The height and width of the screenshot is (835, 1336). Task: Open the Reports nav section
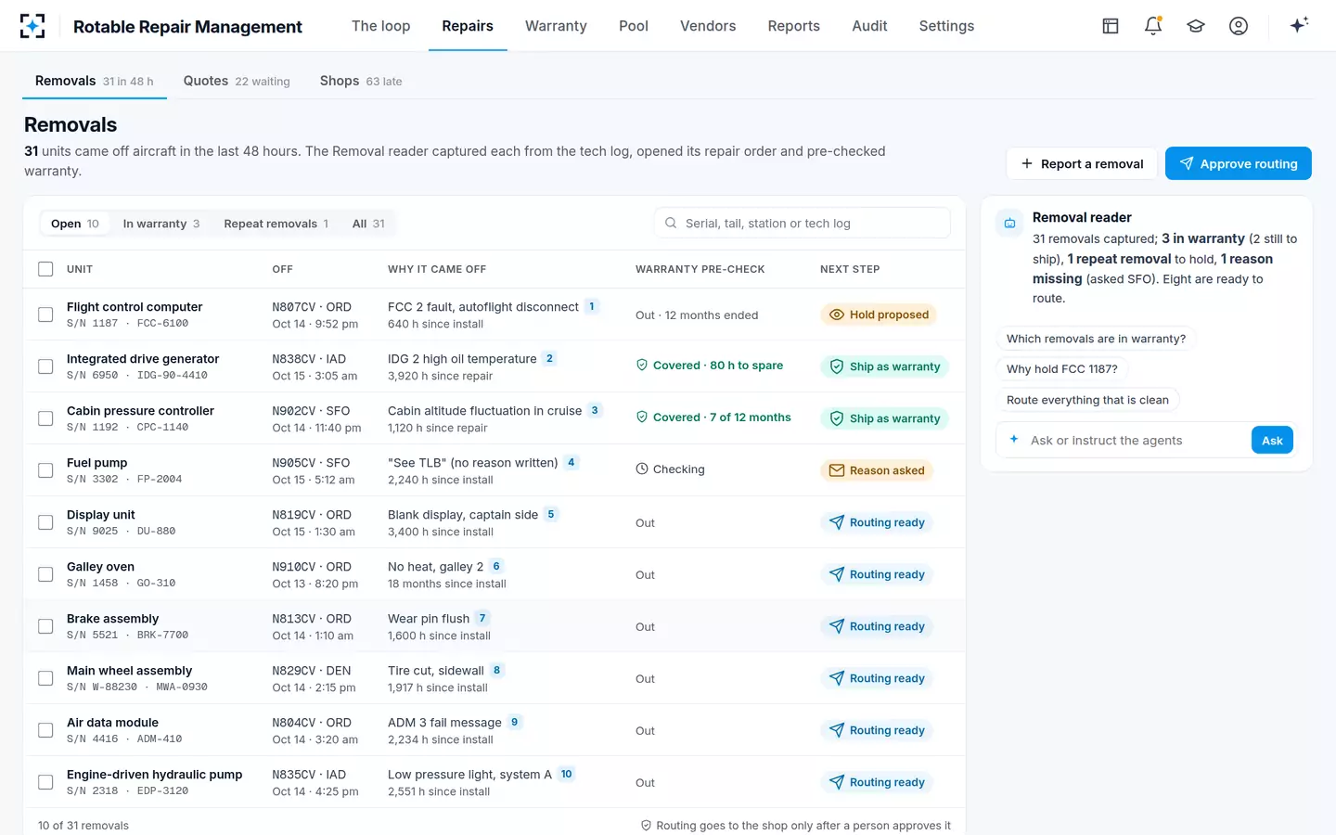[x=794, y=26]
